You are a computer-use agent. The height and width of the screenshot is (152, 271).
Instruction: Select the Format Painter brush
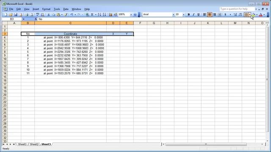(66, 15)
